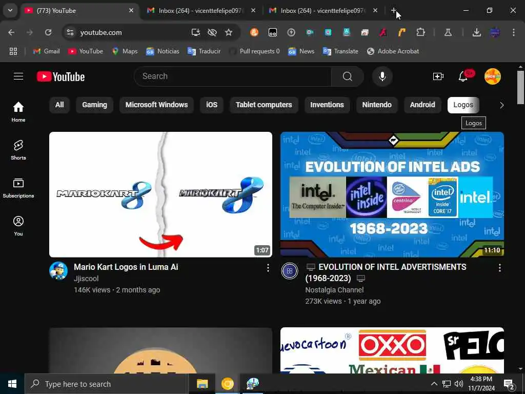
Task: Select the iOS filter chip
Action: (212, 105)
